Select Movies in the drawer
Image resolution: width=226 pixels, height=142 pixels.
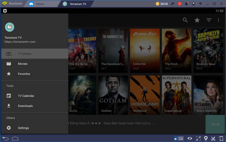35,64
